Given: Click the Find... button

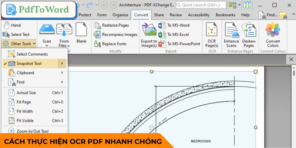Looking at the screenshot, I should coord(268,15).
